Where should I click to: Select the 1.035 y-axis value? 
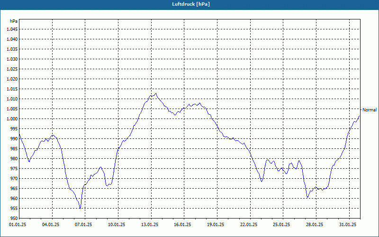[x=13, y=49]
